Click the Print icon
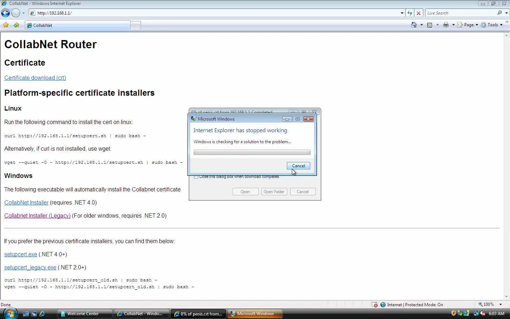Image resolution: width=510 pixels, height=319 pixels. [x=446, y=25]
